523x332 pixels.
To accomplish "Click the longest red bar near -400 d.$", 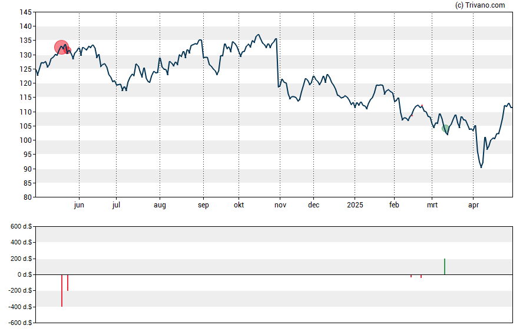I will click(x=62, y=291).
